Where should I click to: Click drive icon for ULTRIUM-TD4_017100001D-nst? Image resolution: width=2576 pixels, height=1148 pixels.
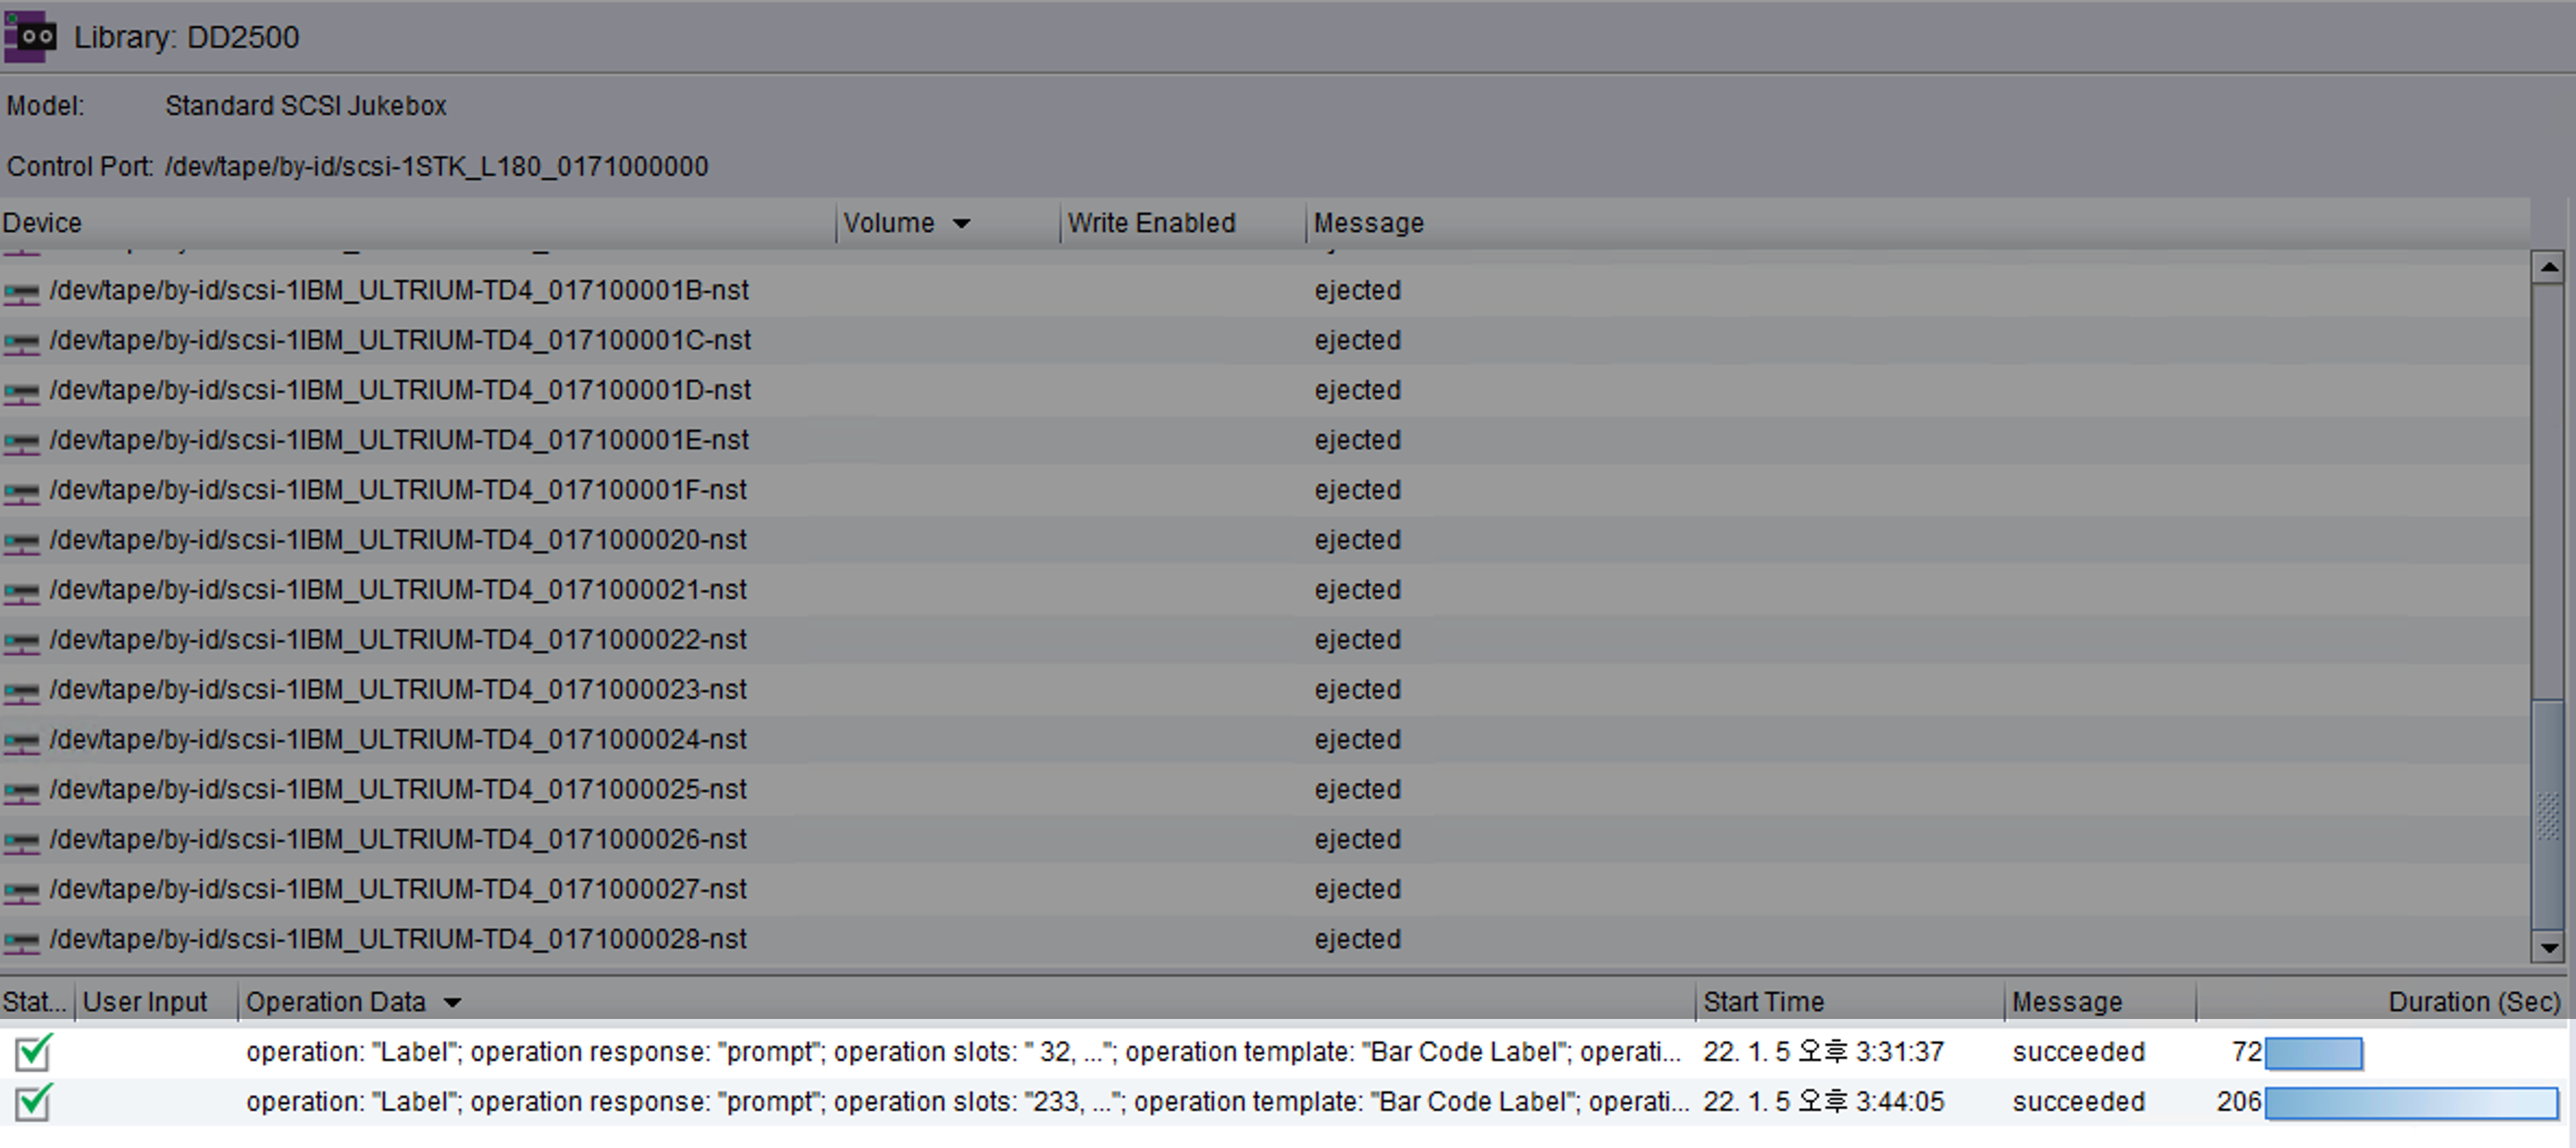coord(21,392)
